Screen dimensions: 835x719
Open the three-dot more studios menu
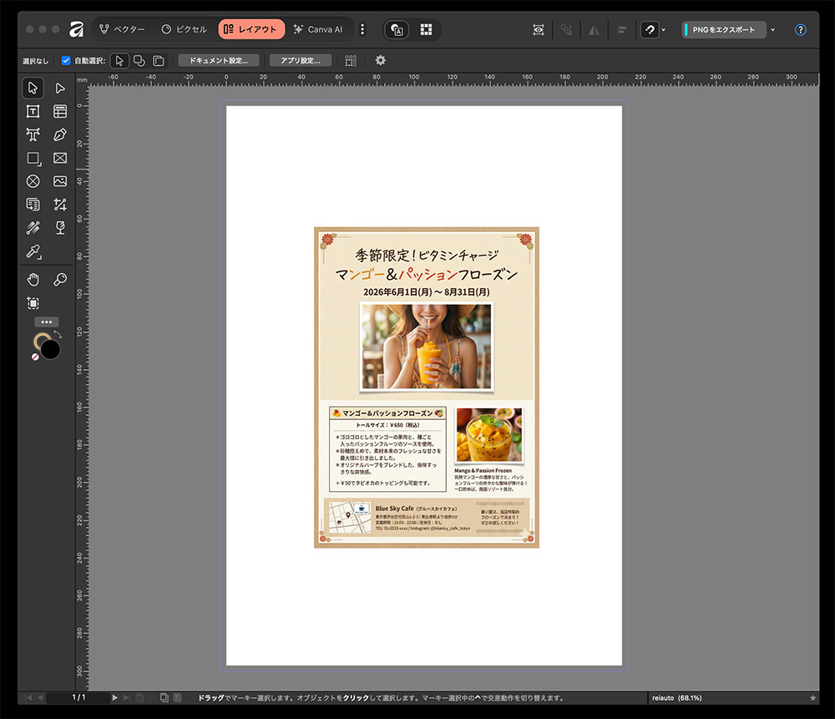pos(362,29)
